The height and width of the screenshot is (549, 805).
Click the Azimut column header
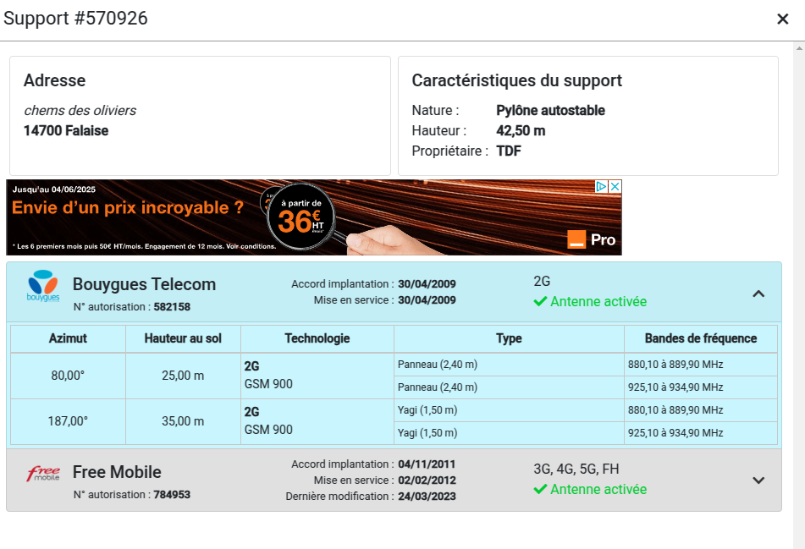pyautogui.click(x=68, y=338)
